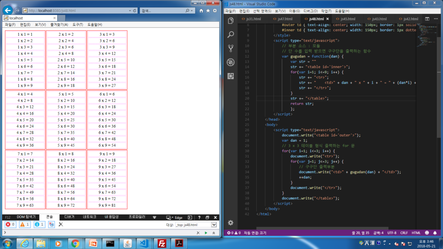Open the Extensions icon in VS Code
The height and width of the screenshot is (249, 443).
(x=231, y=76)
